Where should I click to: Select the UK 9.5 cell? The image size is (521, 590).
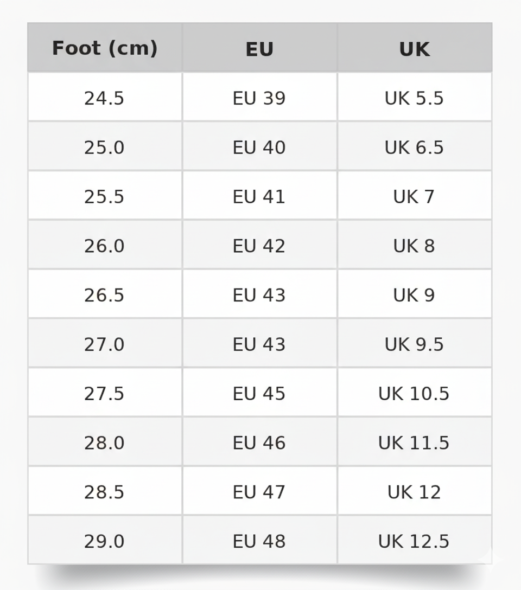(414, 344)
